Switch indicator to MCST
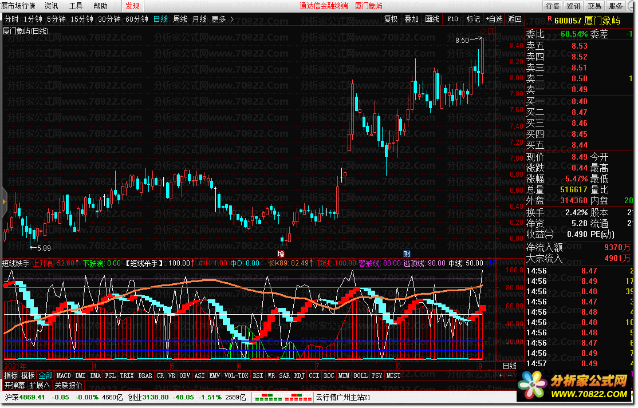638x408 pixels. [x=393, y=375]
